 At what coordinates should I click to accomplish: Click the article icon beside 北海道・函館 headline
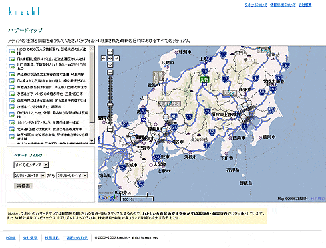(x=12, y=129)
